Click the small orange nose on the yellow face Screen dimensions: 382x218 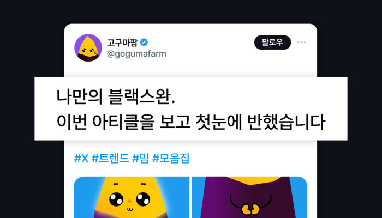coord(130,202)
